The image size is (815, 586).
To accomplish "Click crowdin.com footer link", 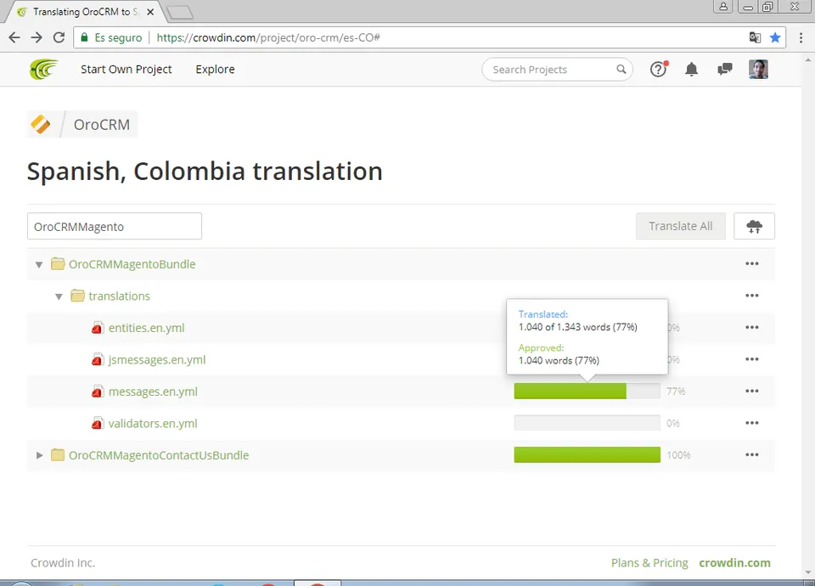I will coord(735,562).
